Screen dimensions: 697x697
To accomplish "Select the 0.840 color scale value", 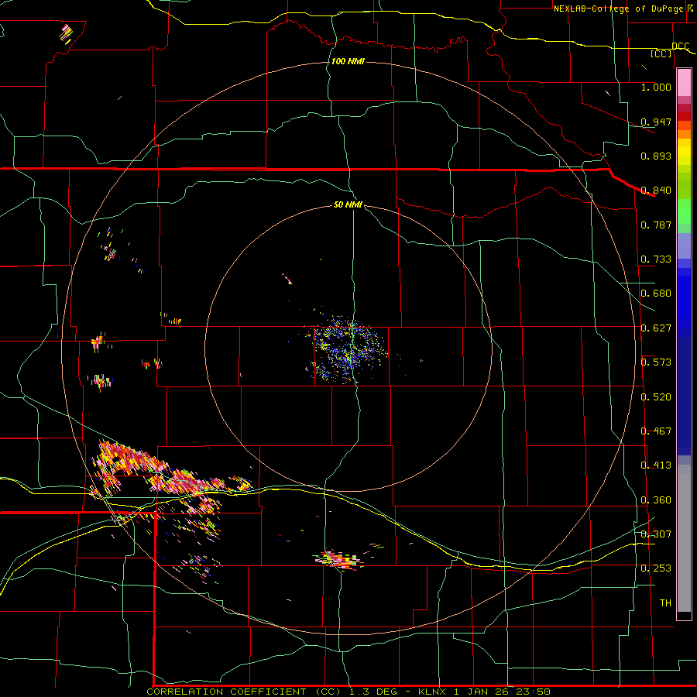I will coord(656,191).
